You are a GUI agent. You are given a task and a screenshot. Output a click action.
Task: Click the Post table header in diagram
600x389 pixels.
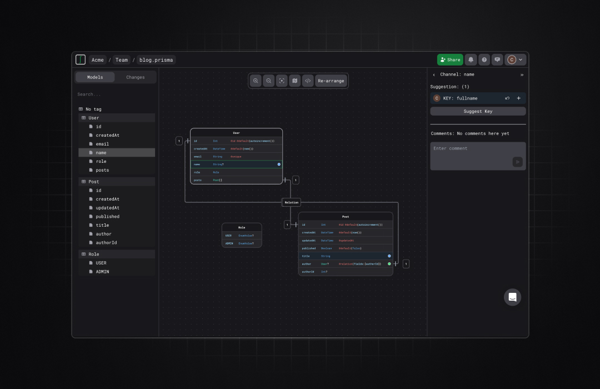(x=346, y=217)
